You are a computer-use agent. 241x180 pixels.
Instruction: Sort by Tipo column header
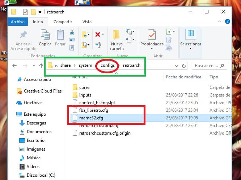pos(214,77)
